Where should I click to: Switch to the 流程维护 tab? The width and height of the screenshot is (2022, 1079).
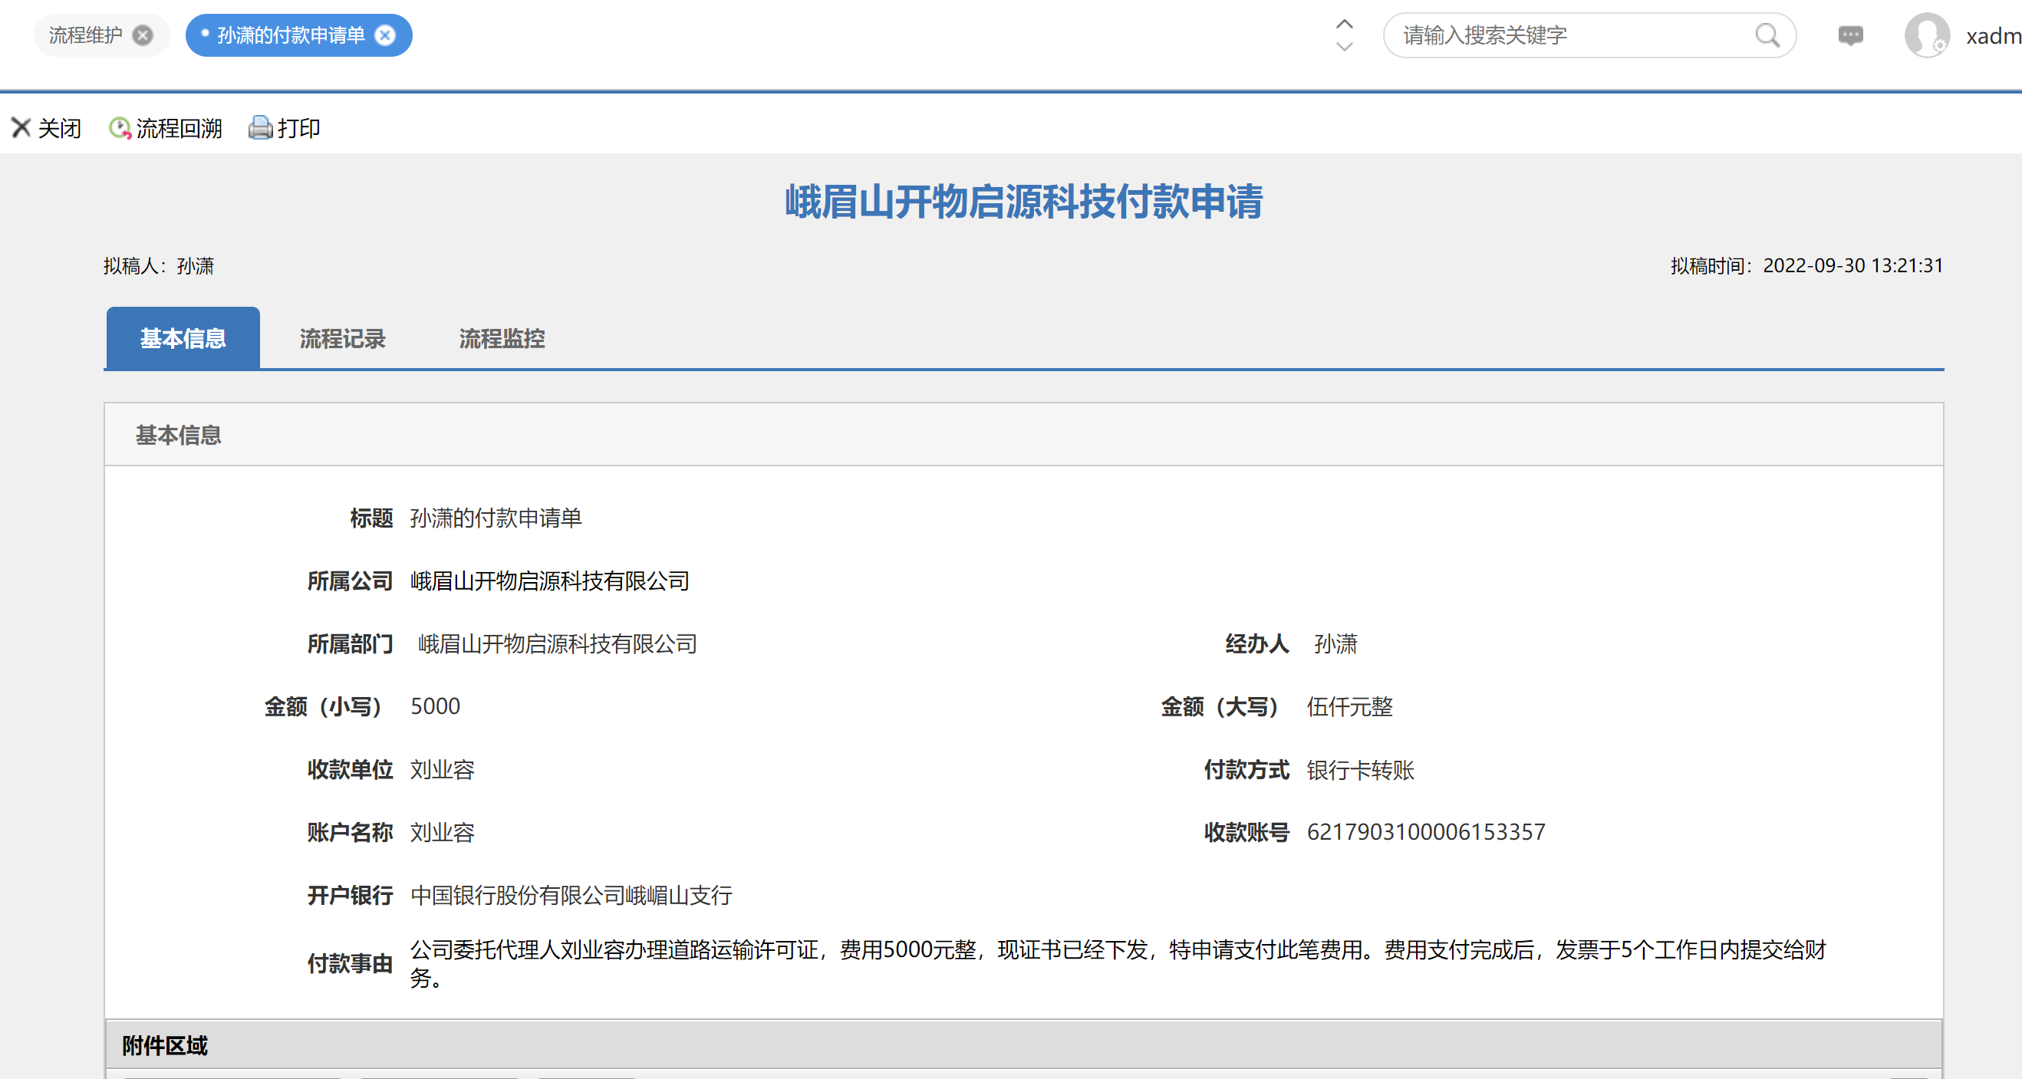coord(86,35)
